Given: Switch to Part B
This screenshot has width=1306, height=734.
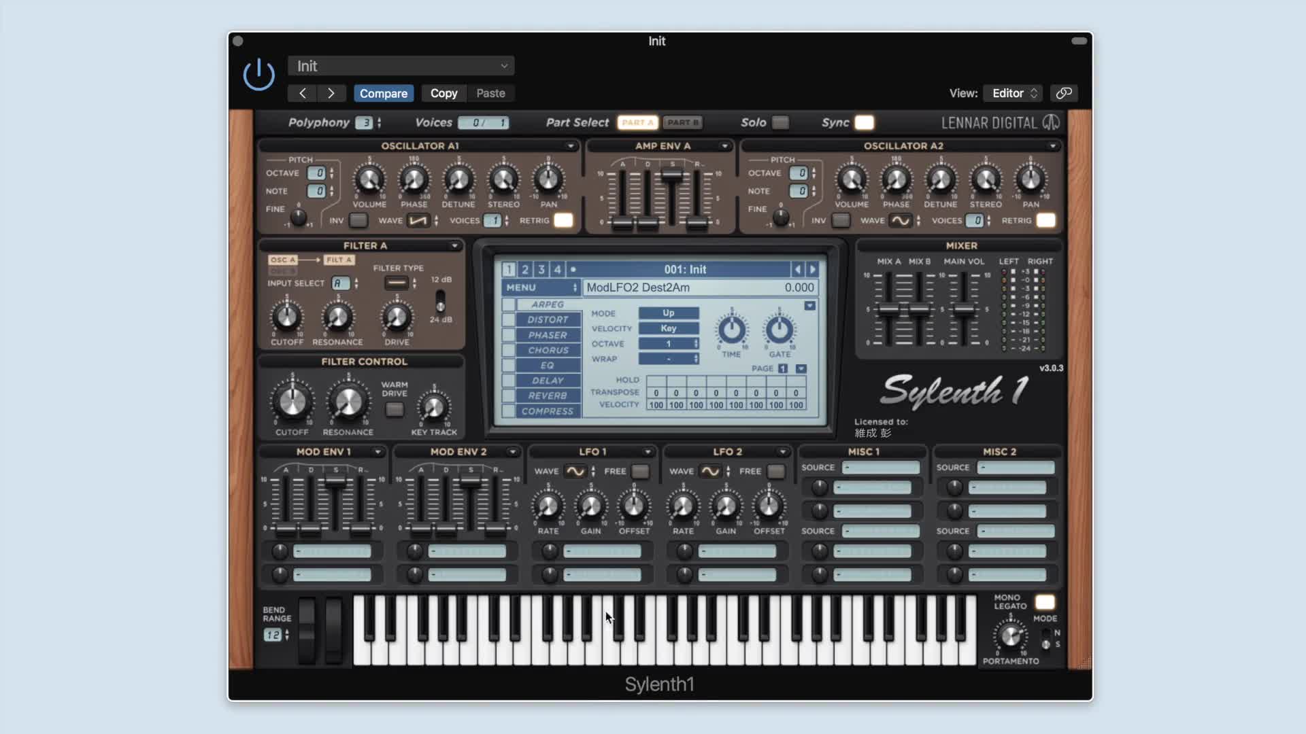Looking at the screenshot, I should coord(682,122).
